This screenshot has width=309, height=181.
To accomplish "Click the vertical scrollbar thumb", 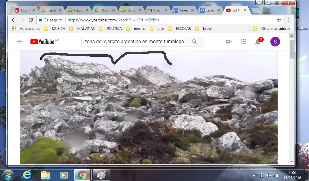I will tap(292, 49).
